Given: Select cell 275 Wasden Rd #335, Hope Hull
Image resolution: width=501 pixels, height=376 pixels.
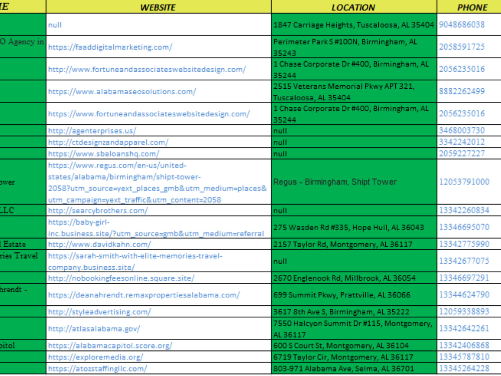Looking at the screenshot, I should [354, 227].
